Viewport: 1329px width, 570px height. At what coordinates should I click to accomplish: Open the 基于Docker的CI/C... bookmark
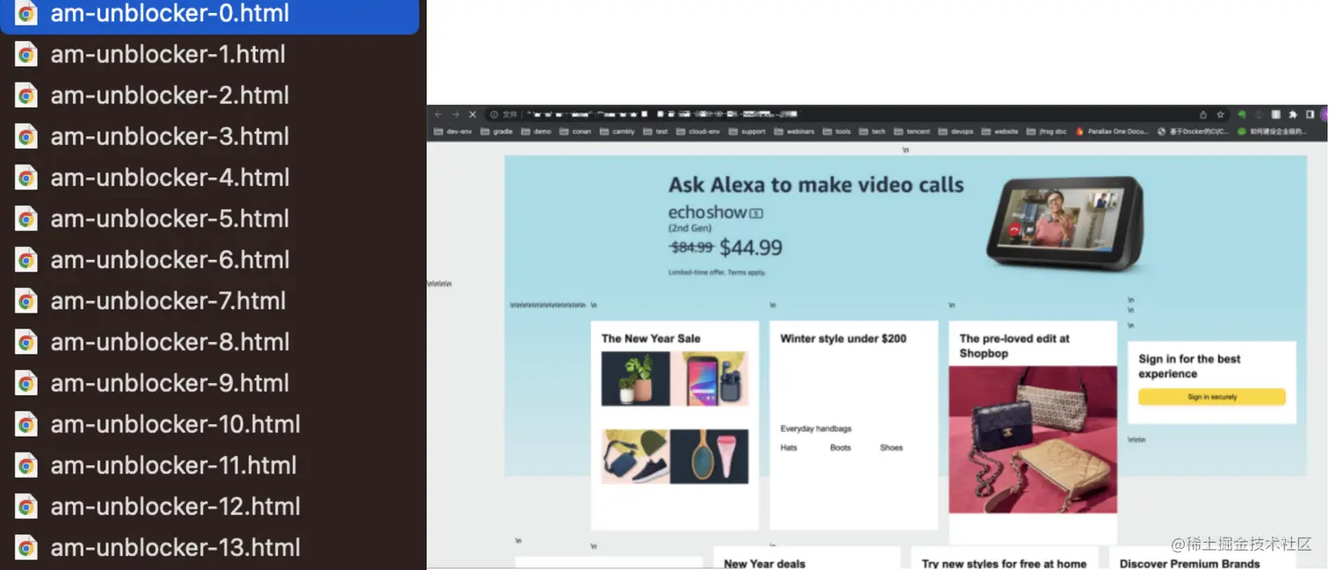pos(1193,132)
